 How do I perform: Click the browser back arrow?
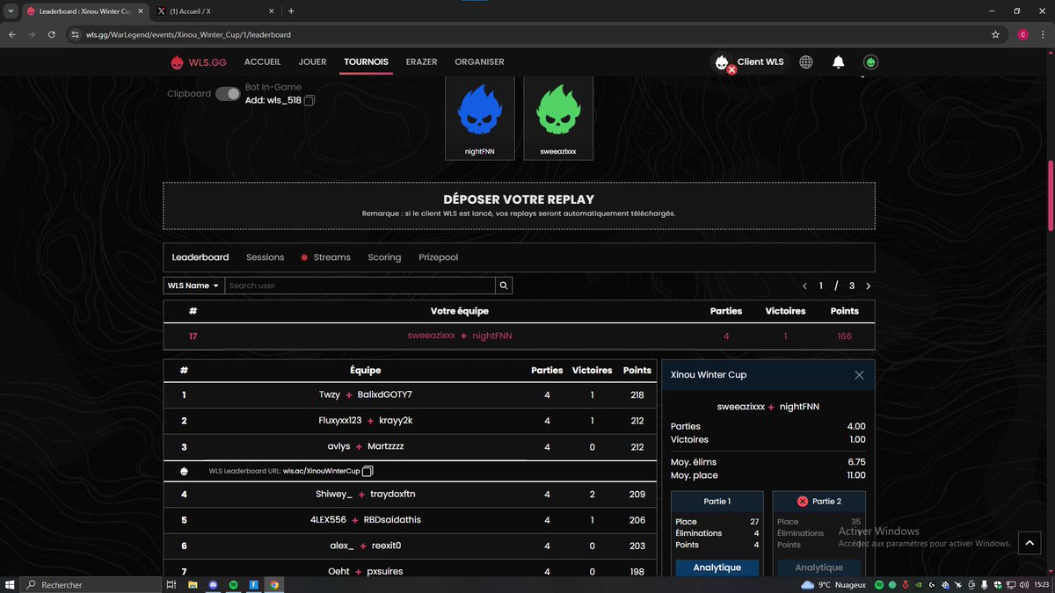point(11,34)
